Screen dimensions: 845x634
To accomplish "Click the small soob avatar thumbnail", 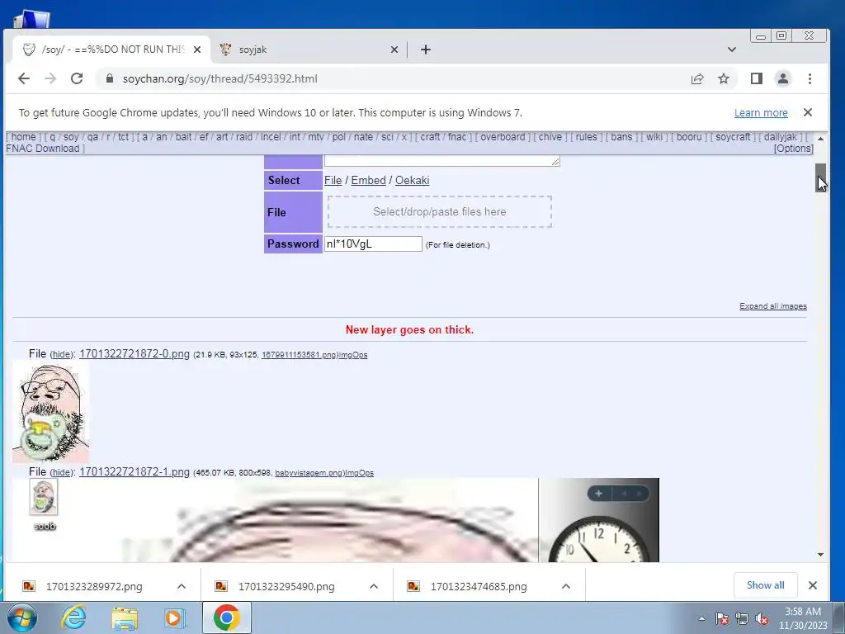I will (x=44, y=498).
